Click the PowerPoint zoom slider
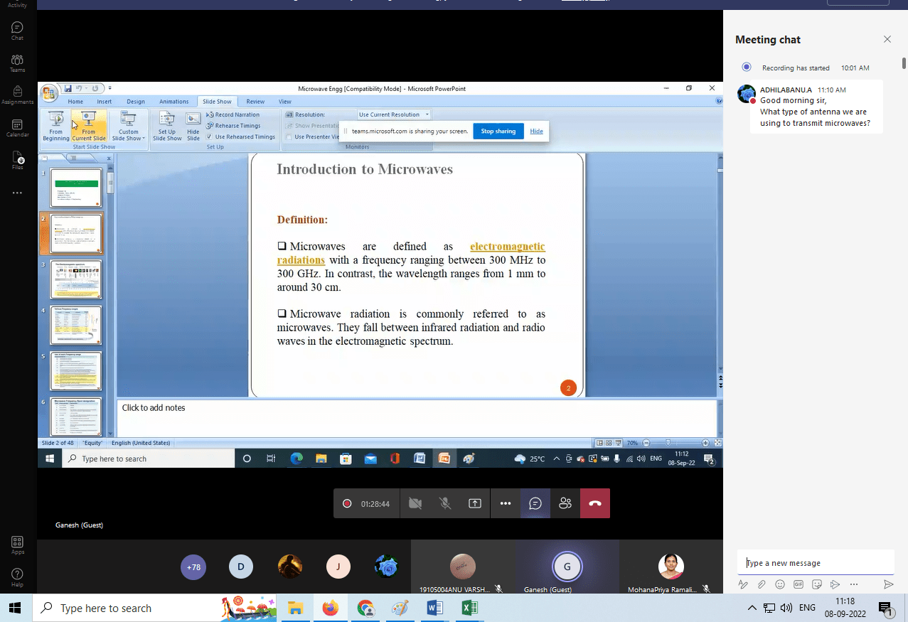Screen dimensions: 908x622 [x=667, y=443]
